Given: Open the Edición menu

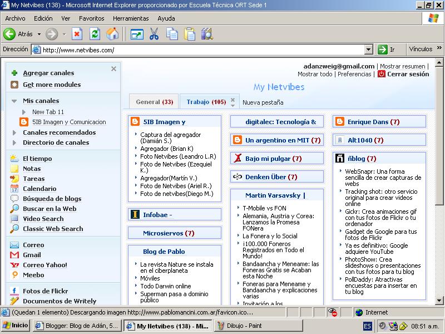Looking at the screenshot, I should point(43,18).
